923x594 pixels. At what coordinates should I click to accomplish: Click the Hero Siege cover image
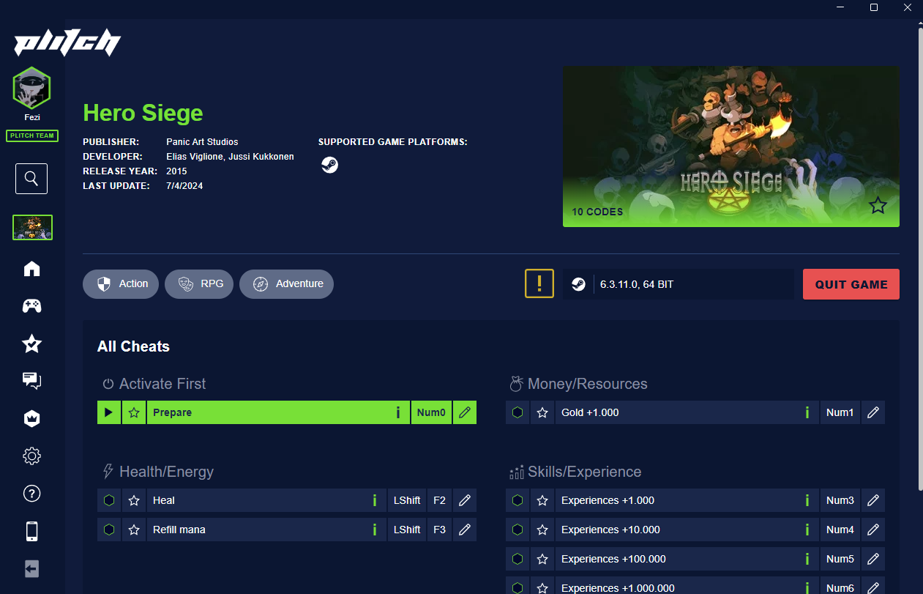tap(731, 146)
